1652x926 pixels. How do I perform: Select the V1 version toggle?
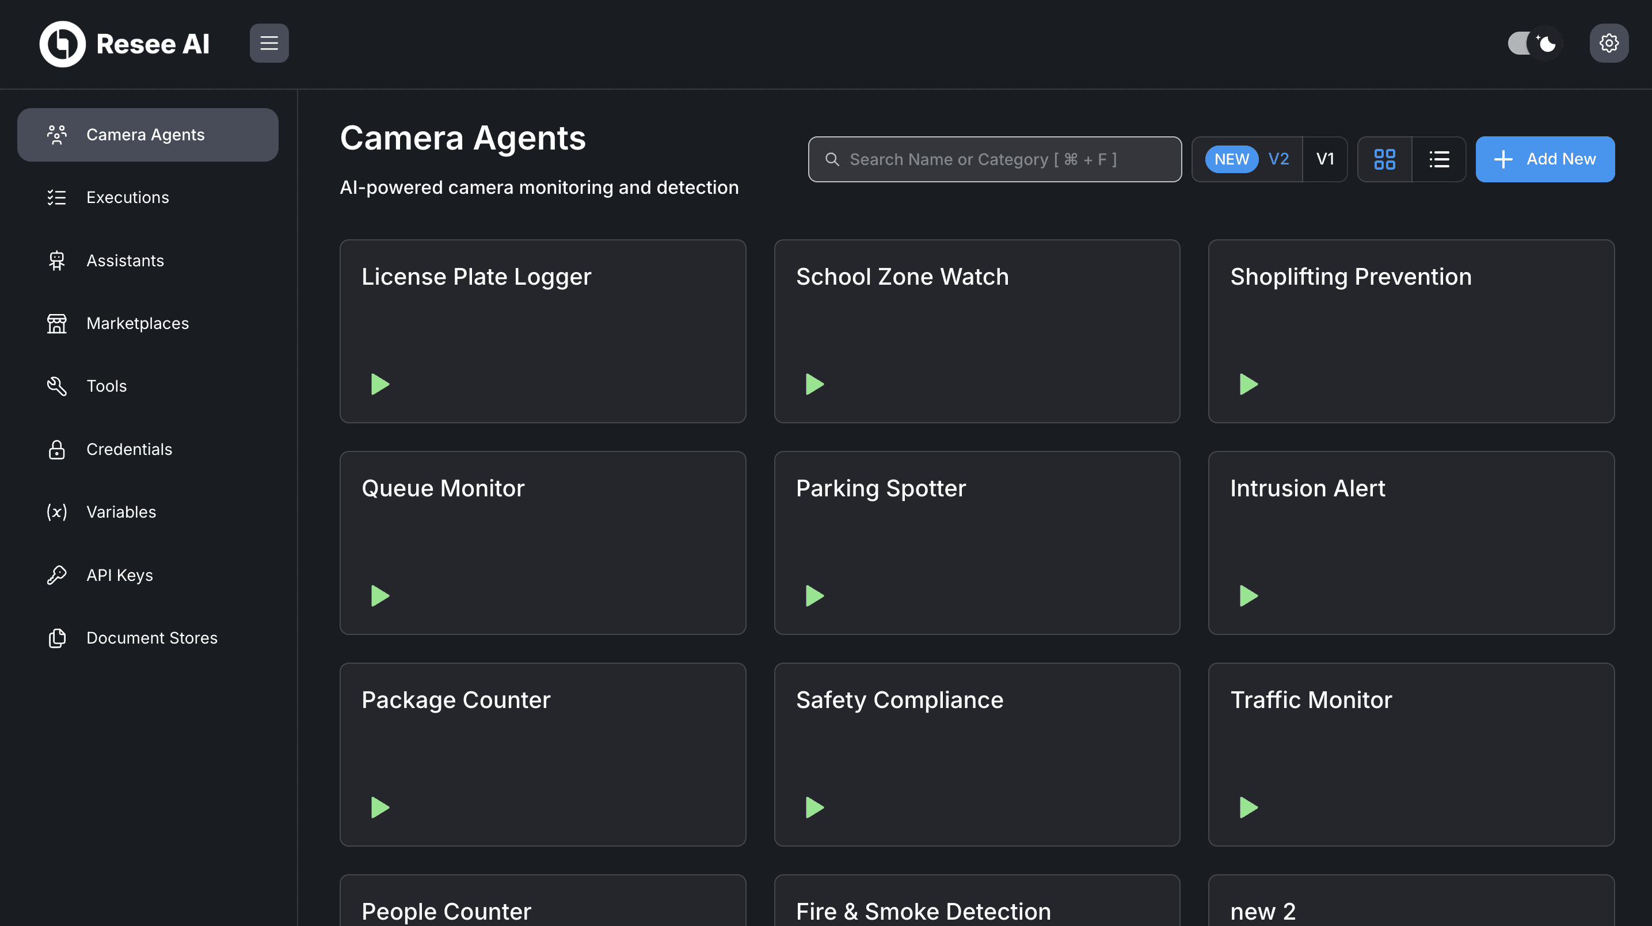coord(1324,159)
